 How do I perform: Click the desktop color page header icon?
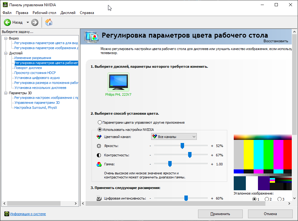pos(92,37)
